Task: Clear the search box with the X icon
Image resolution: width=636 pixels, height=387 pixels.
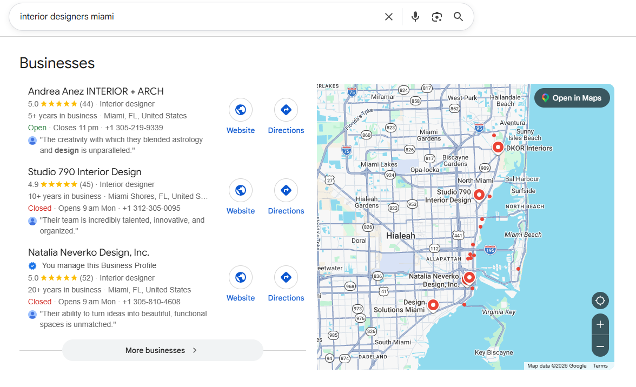Action: [388, 17]
